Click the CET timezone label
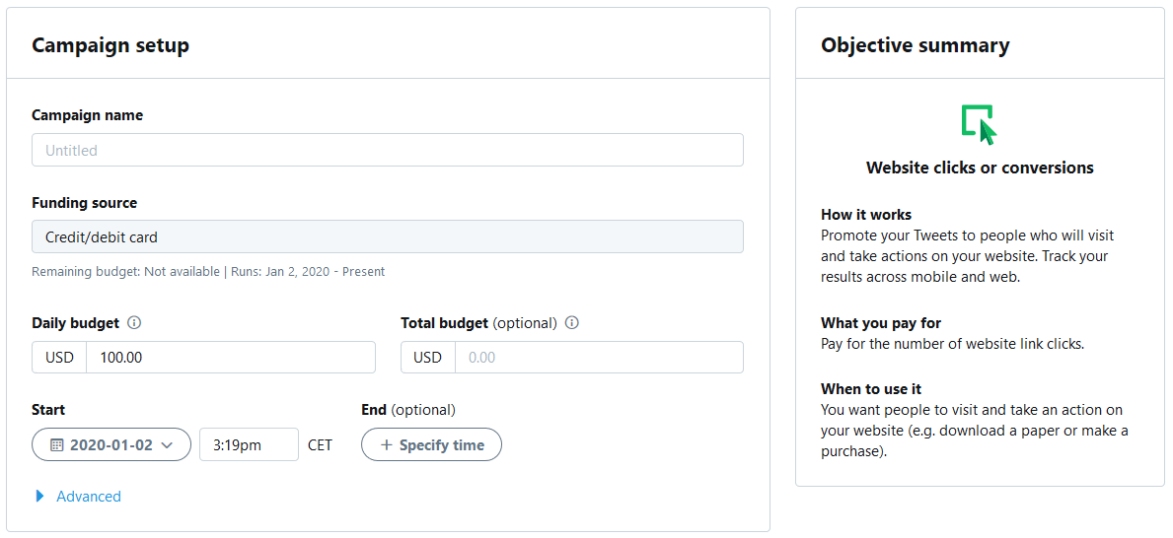This screenshot has width=1173, height=538. [x=320, y=445]
